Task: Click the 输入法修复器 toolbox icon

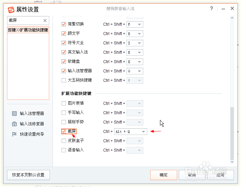Action: [14, 124]
